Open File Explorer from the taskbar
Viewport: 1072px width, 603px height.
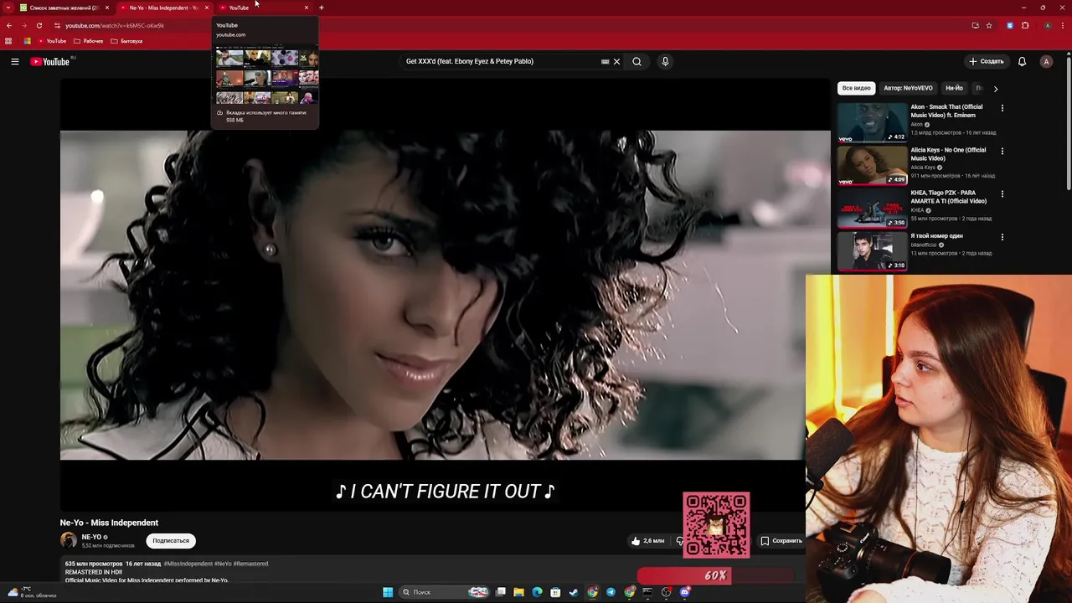point(518,592)
